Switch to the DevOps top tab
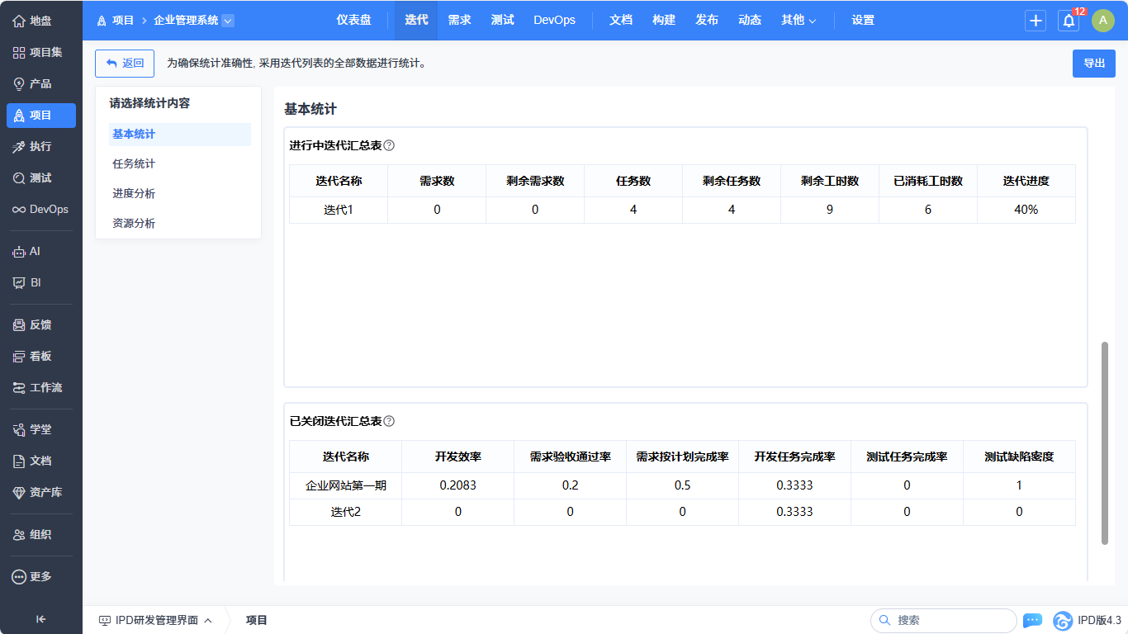The image size is (1128, 634). [554, 21]
